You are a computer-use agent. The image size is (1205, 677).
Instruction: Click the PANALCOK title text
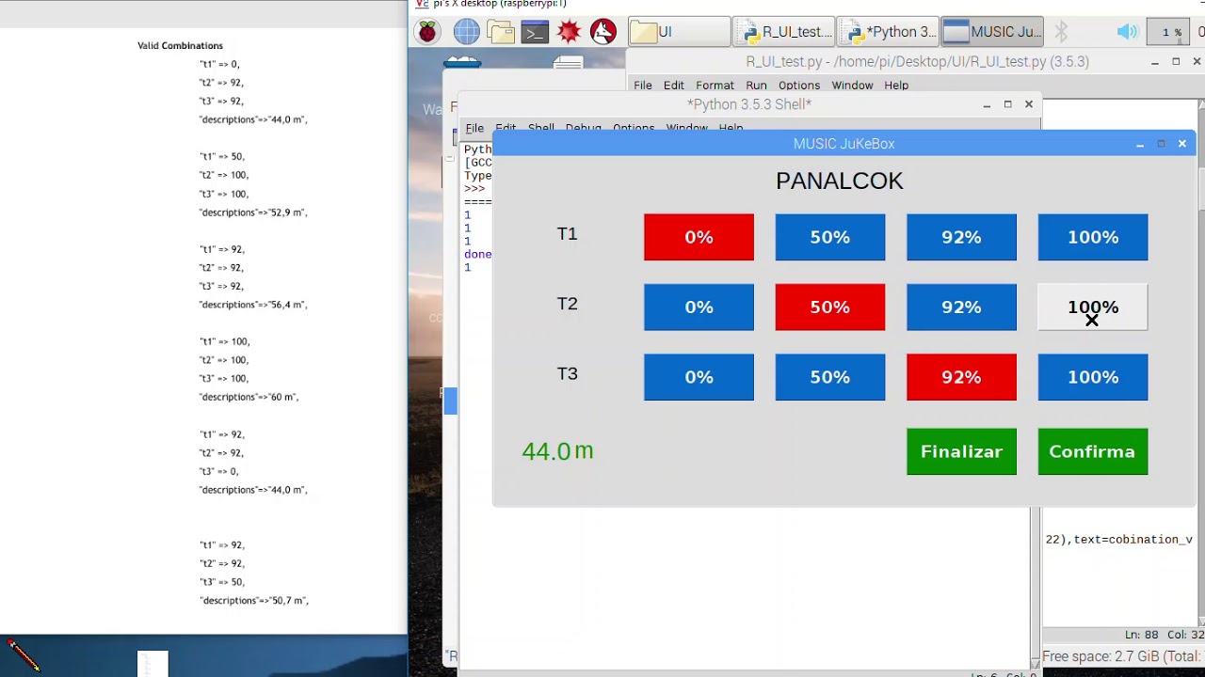[839, 181]
